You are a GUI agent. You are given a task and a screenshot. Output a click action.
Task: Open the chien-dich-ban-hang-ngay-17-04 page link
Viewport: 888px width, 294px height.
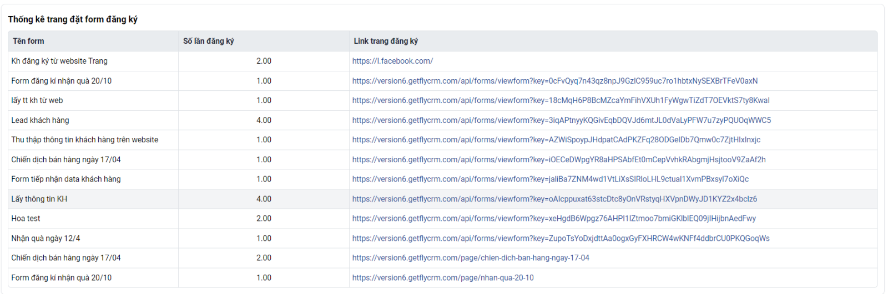[471, 257]
